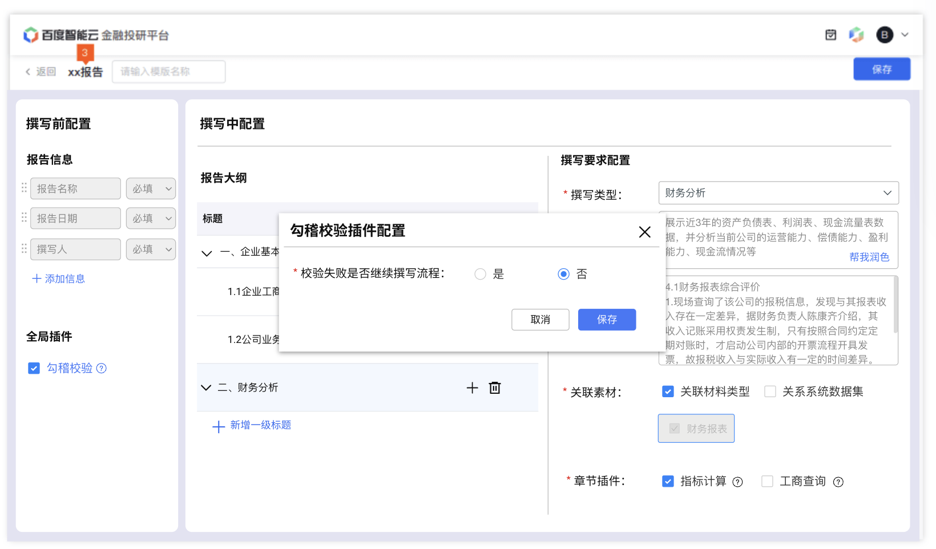Click the writing requirement text area
Screen dimensions: 936x549
click(778, 240)
